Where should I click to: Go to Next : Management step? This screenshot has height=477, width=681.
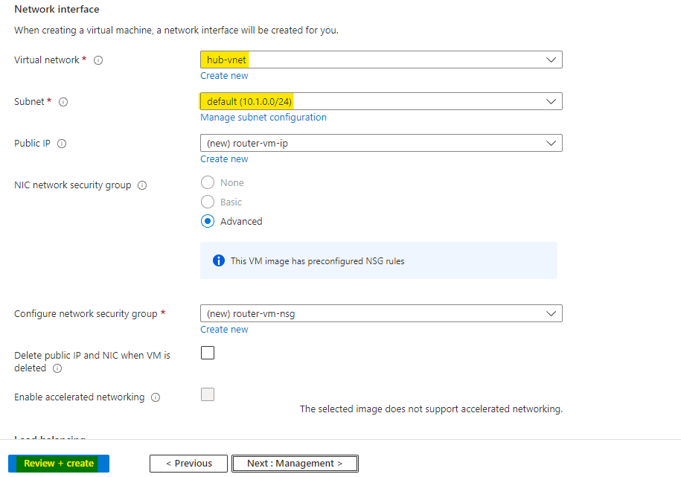coord(295,464)
